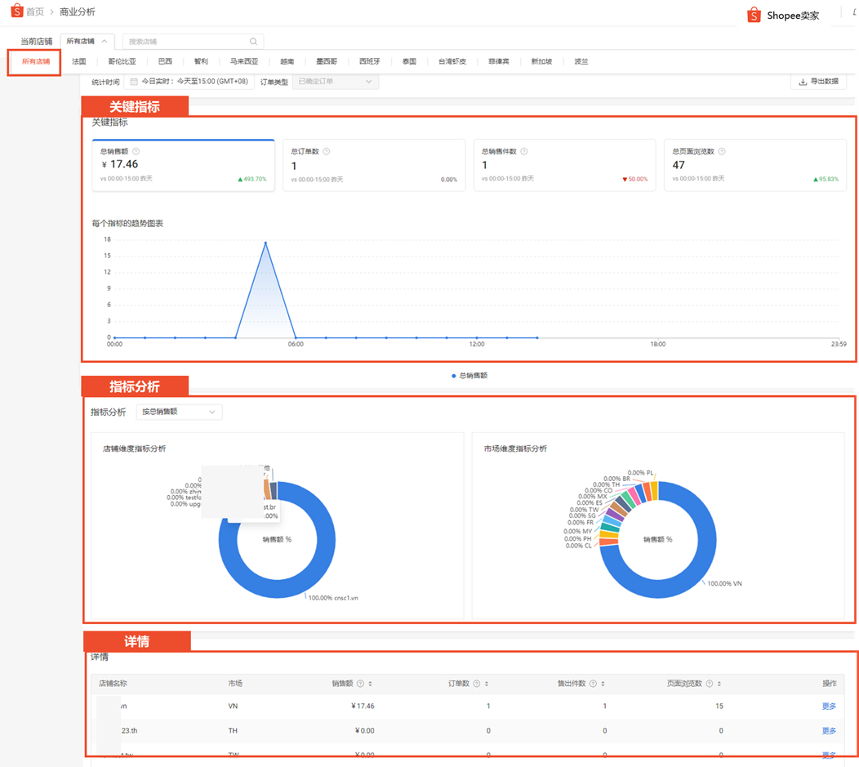Viewport: 859px width, 767px height.
Task: Click 更多 link for the VN store row
Action: tap(829, 706)
